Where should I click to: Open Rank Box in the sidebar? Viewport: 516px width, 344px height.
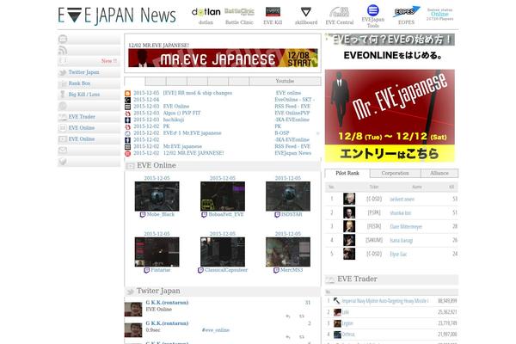[x=79, y=83]
